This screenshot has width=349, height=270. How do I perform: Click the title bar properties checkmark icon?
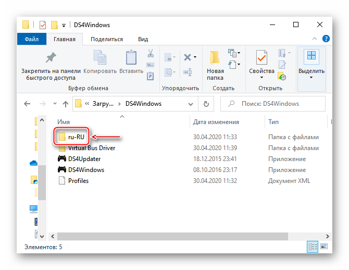(43, 25)
